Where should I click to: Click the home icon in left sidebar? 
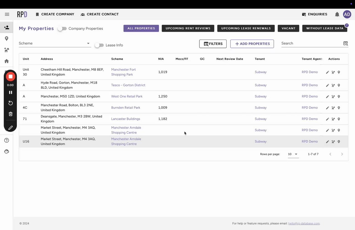coord(7,61)
